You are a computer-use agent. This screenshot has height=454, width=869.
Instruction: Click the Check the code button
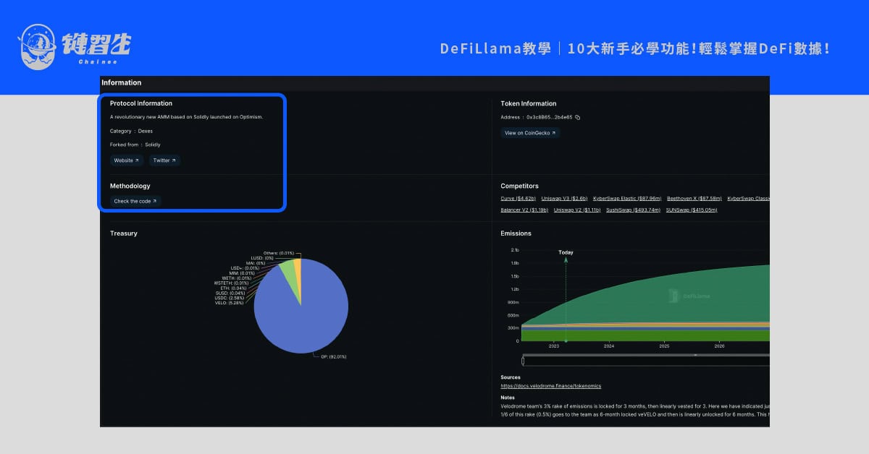pyautogui.click(x=135, y=201)
